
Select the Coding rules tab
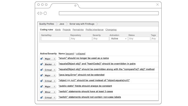[x=46, y=30]
